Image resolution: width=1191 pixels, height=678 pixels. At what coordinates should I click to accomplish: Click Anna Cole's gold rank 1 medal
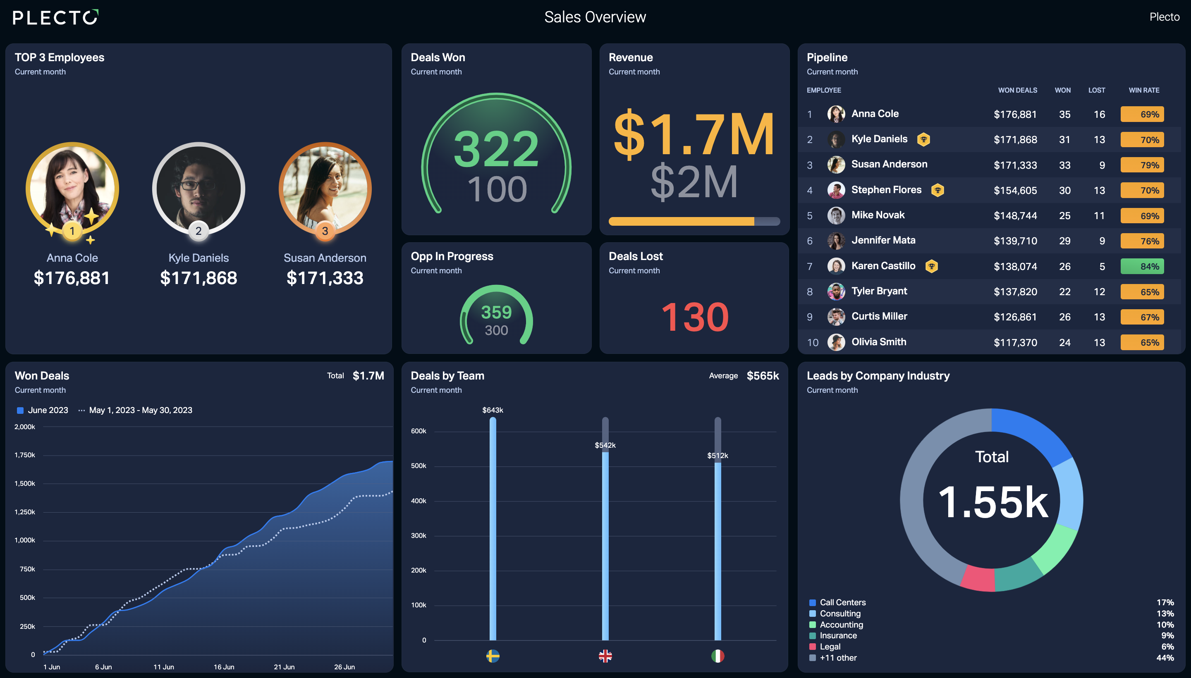72,231
